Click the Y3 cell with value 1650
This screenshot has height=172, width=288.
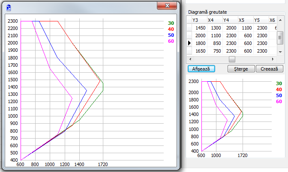[x=199, y=51]
